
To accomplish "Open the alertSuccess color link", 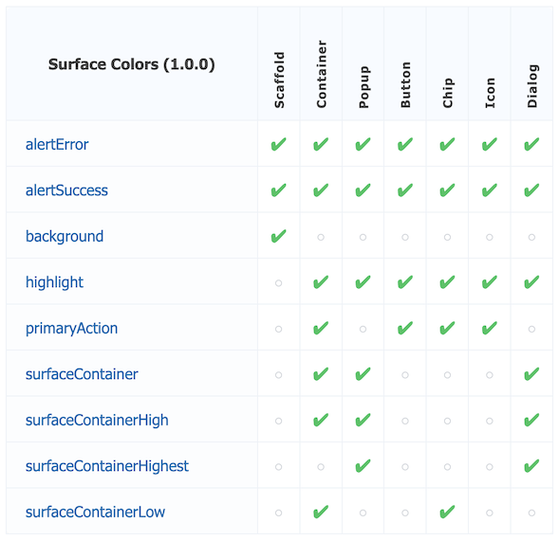I will 66,190.
